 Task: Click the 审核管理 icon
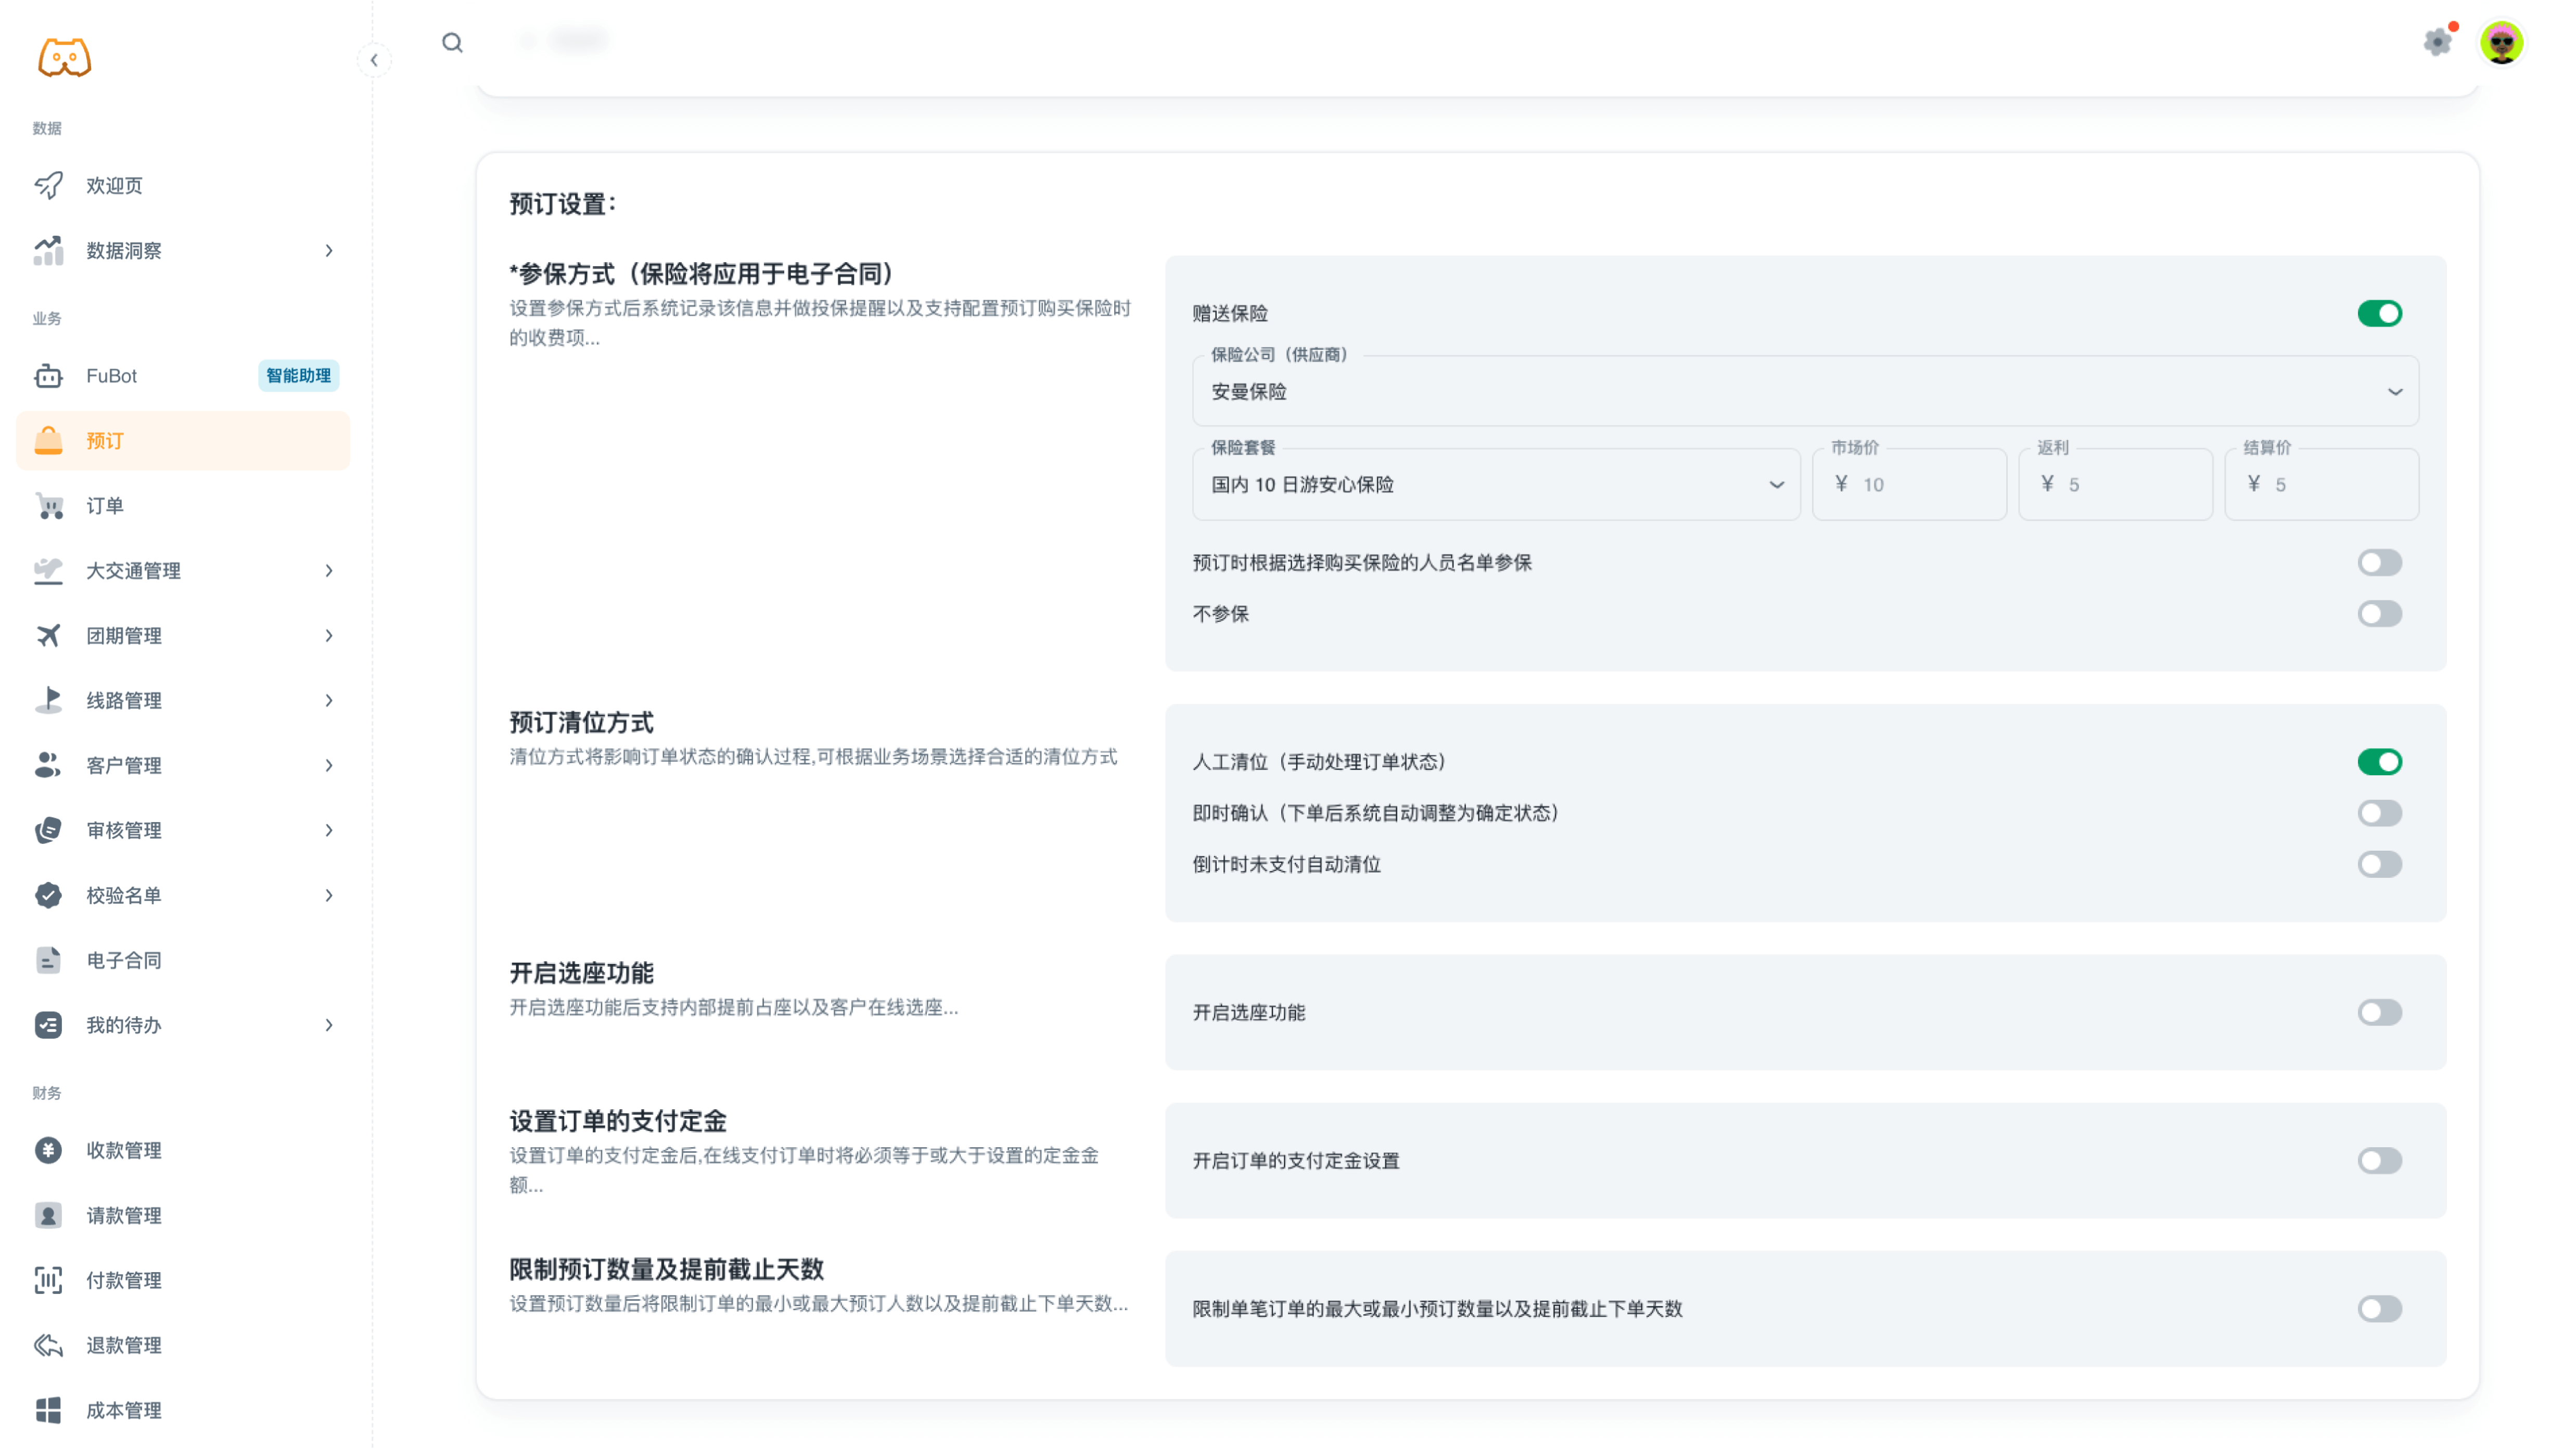coord(48,831)
